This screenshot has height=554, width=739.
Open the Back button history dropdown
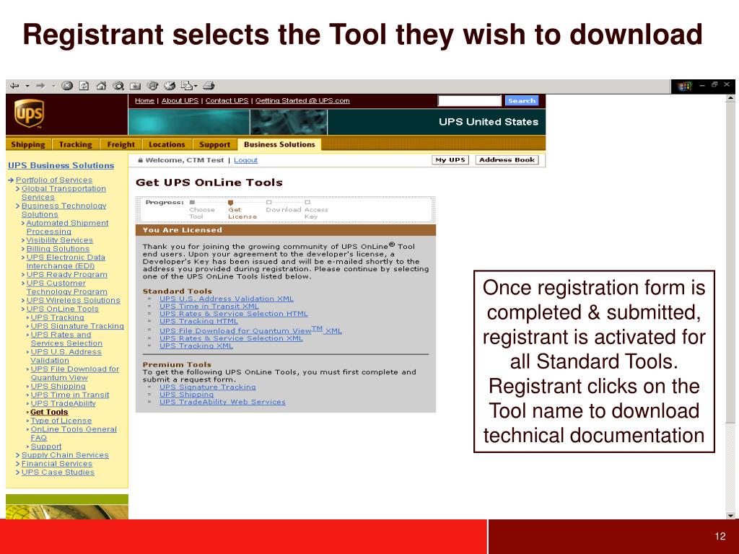[x=27, y=86]
